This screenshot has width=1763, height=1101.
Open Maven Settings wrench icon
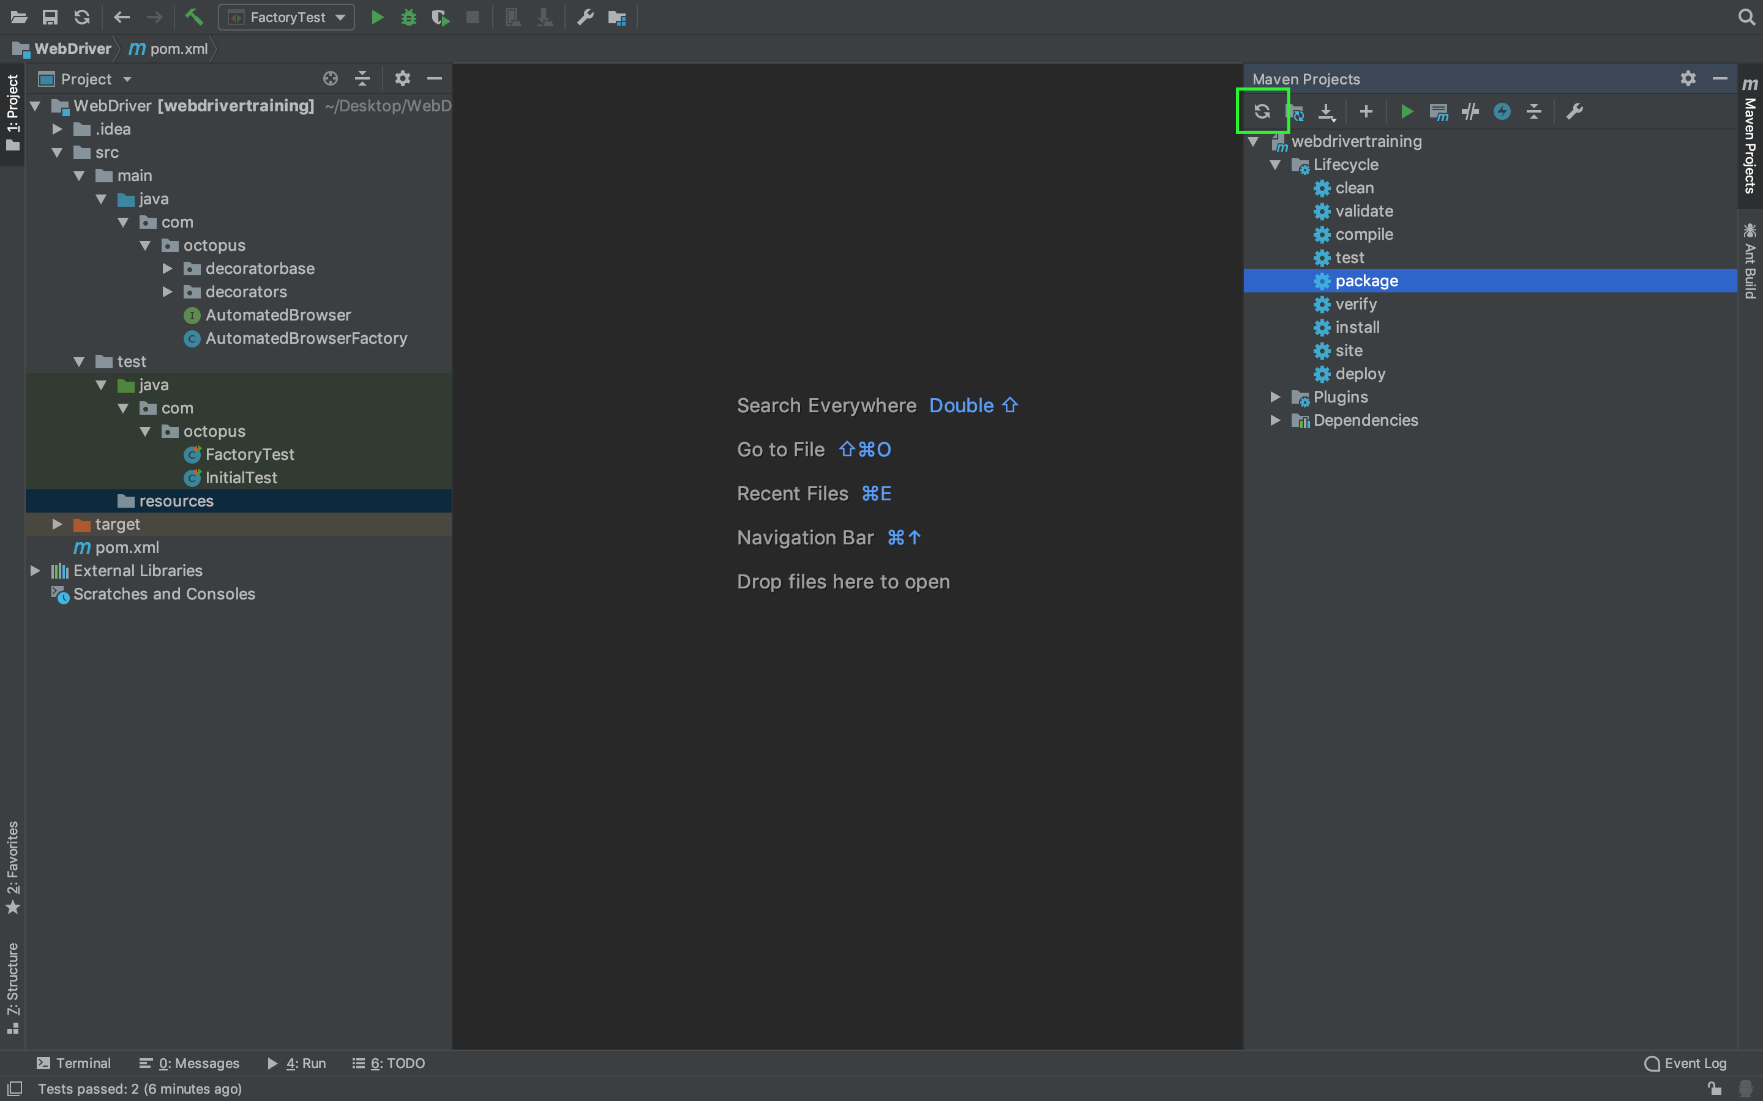[x=1574, y=111]
